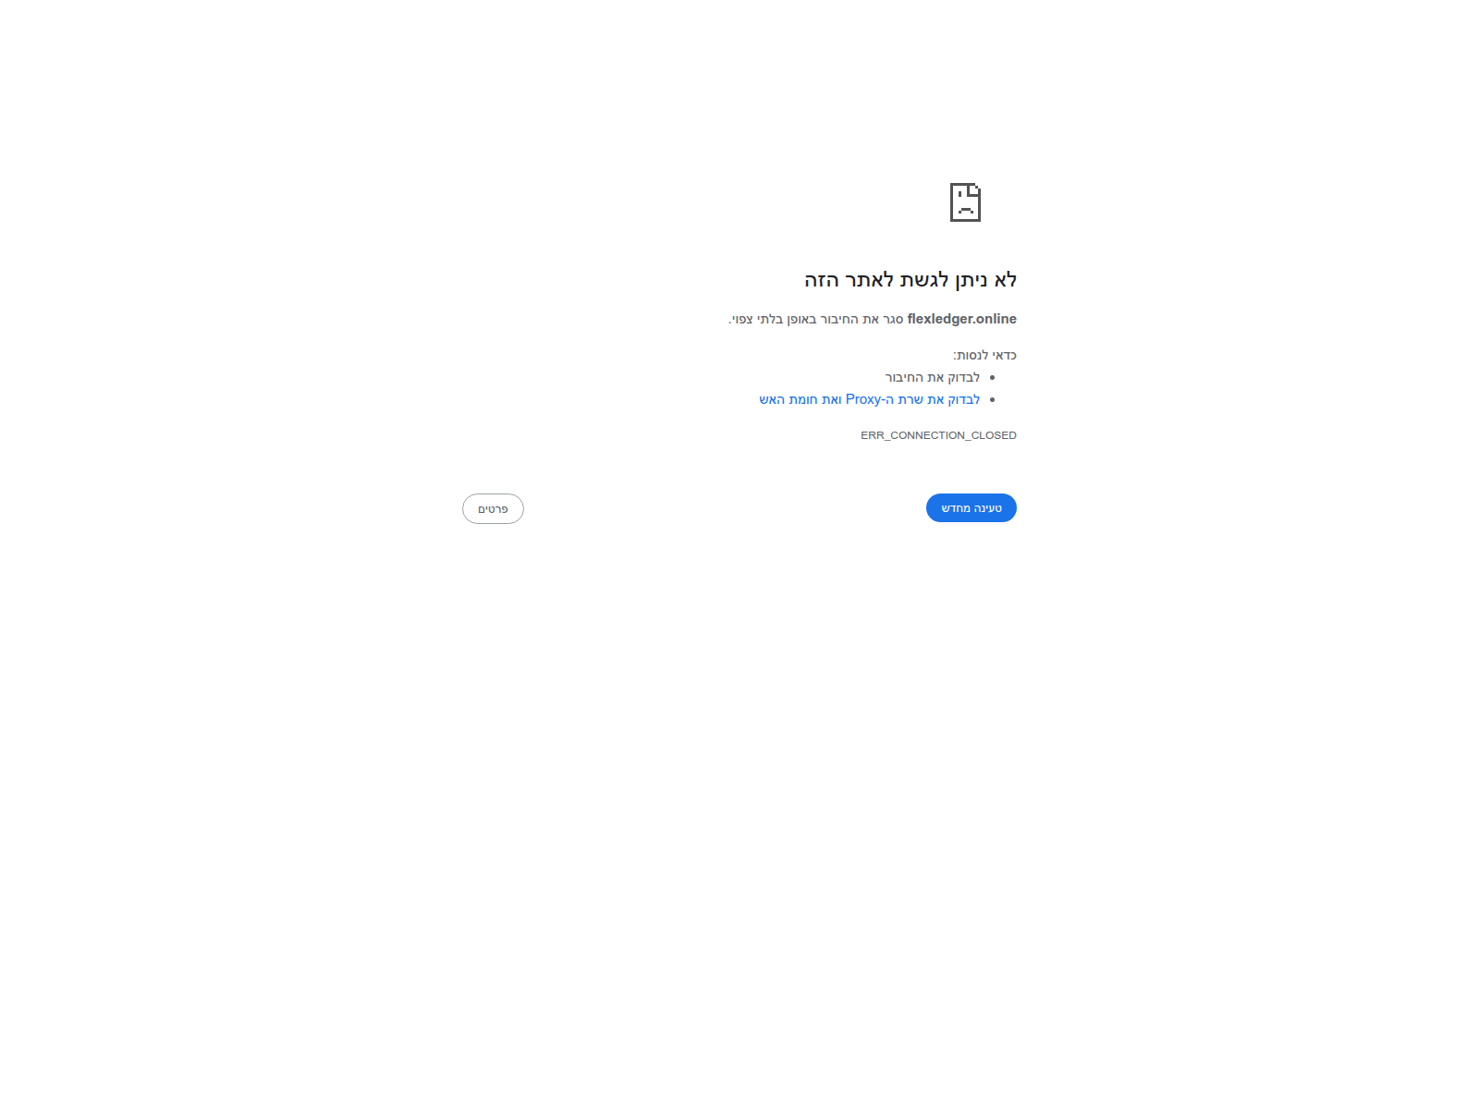This screenshot has height=1109, width=1479.
Task: Click the blue טעינה מחדש reload button
Action: pyautogui.click(x=972, y=508)
